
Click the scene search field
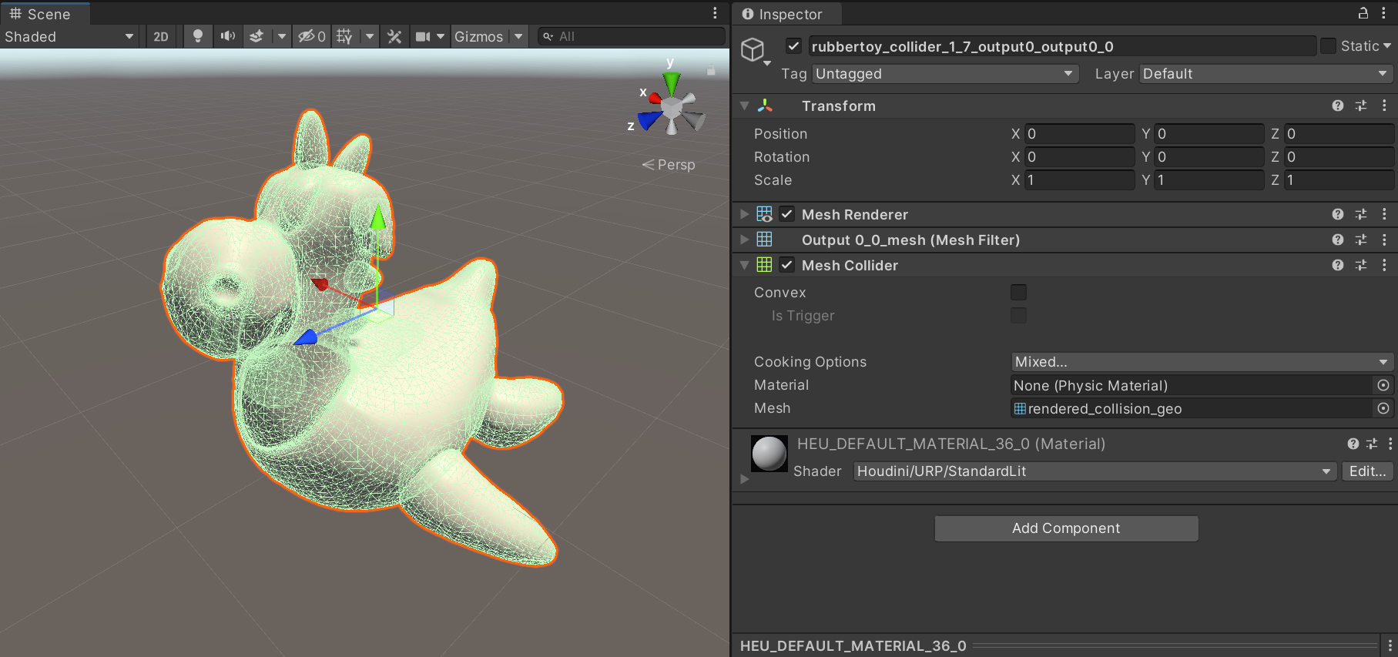tap(632, 36)
